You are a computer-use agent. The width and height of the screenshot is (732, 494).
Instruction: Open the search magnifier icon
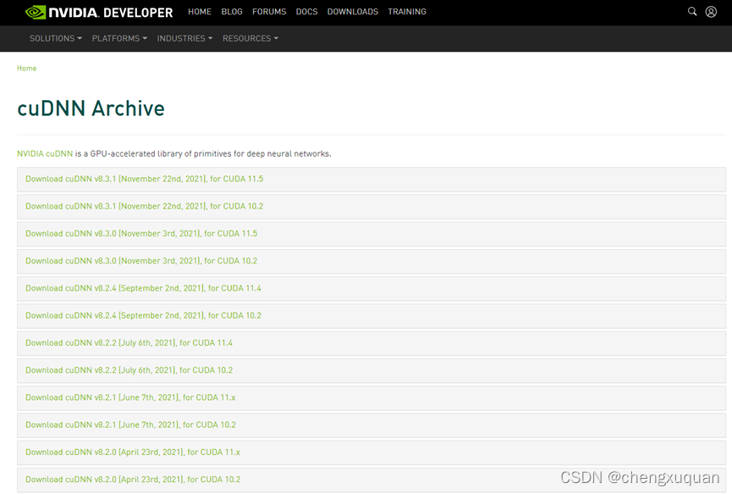point(692,11)
